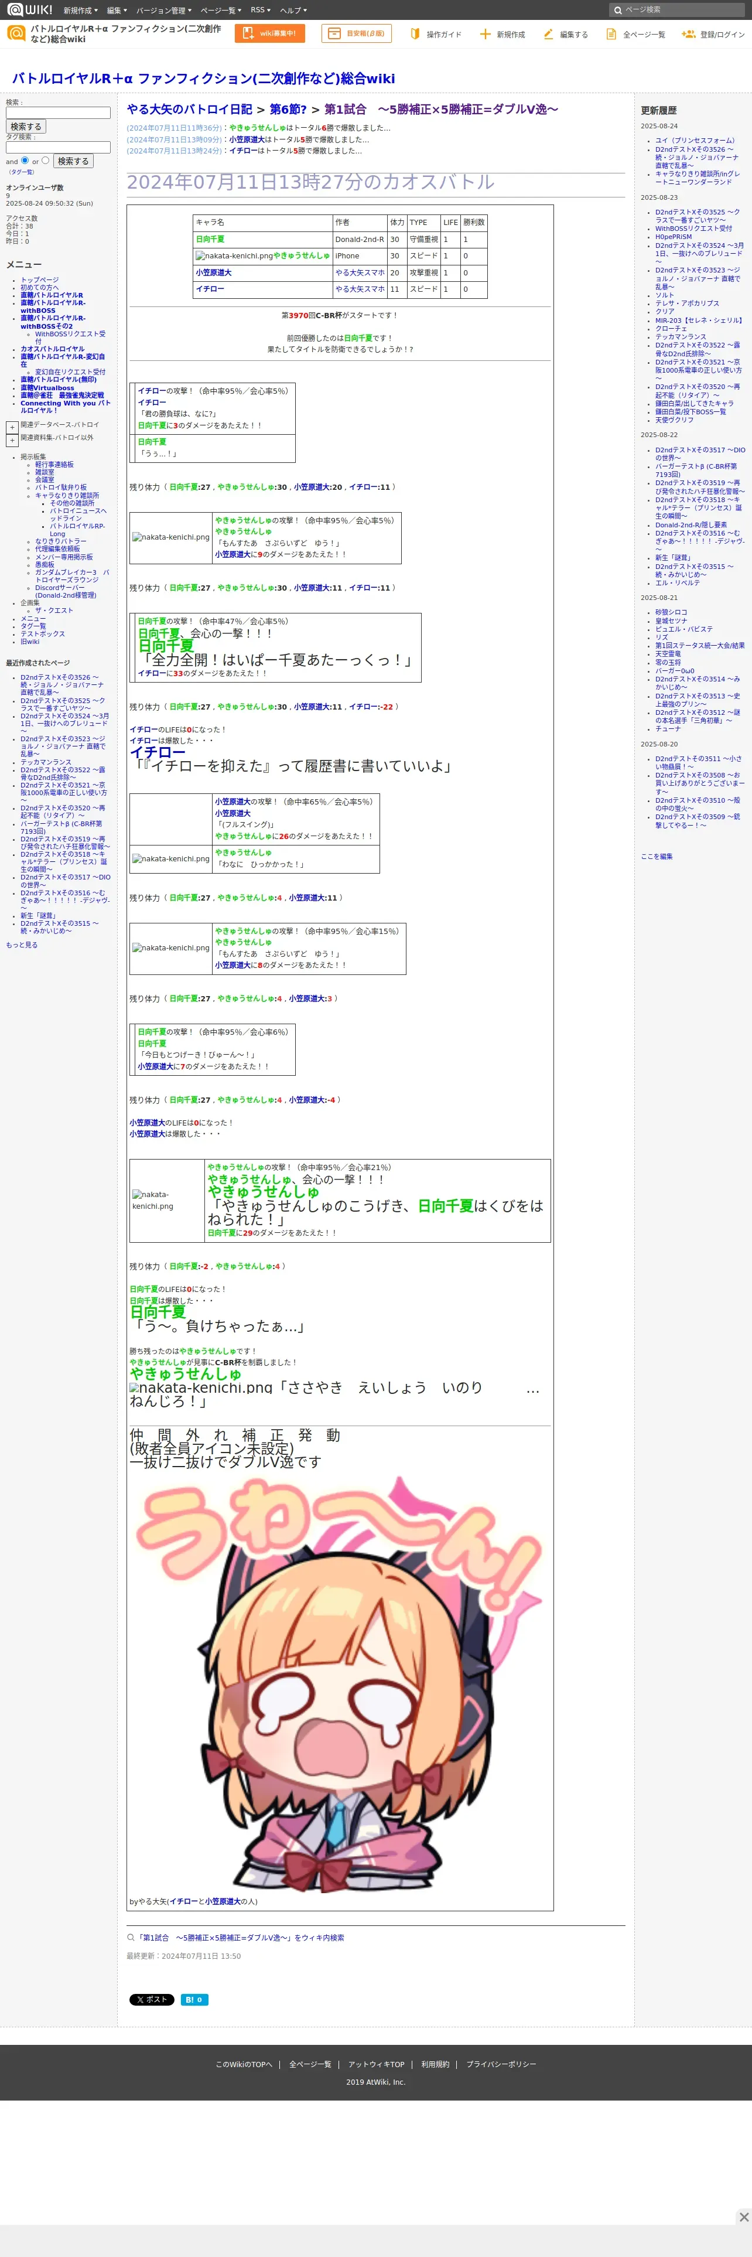Click プライバシーポリシー footer link

[x=501, y=2064]
